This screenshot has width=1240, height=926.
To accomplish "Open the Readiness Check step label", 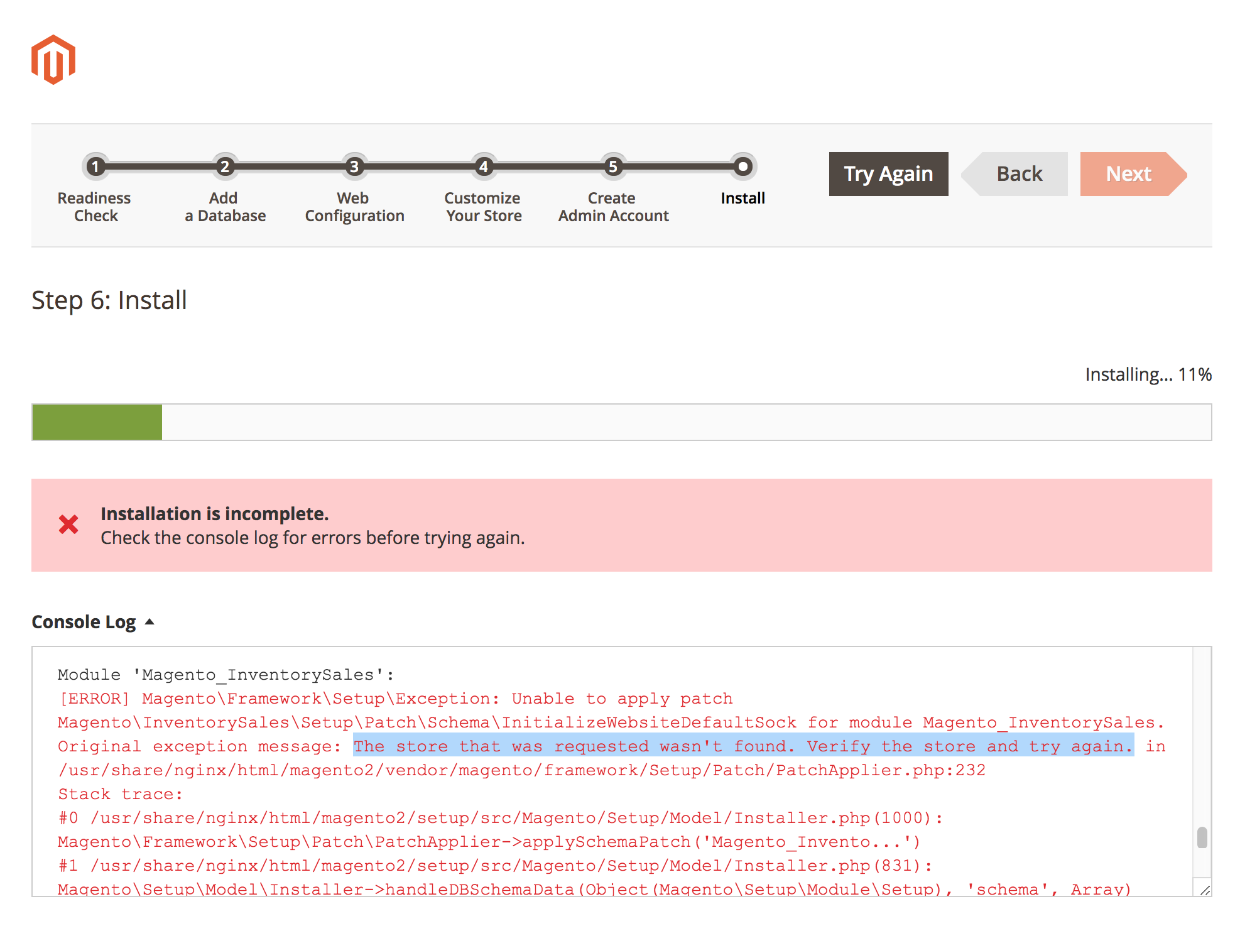I will pyautogui.click(x=94, y=207).
